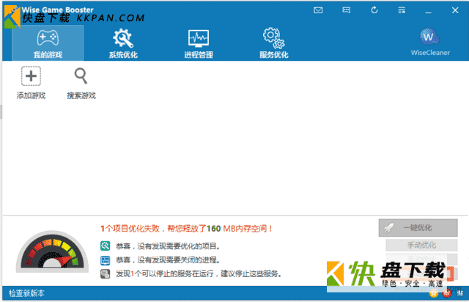Minimize the Wise Game Booster window
The image size is (469, 302).
428,12
